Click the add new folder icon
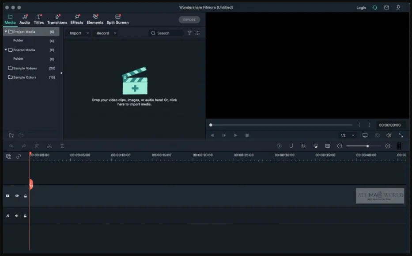The width and height of the screenshot is (412, 256). pyautogui.click(x=11, y=135)
